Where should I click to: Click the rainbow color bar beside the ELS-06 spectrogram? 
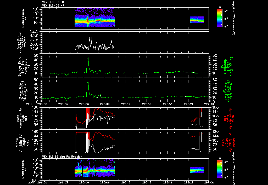(x=220, y=18)
